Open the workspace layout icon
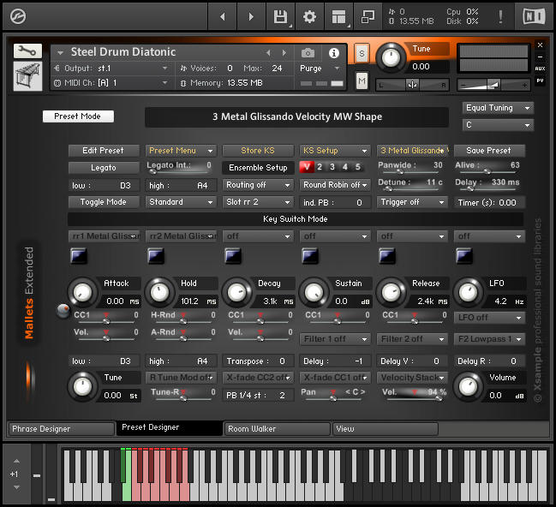This screenshot has height=507, width=556. click(338, 16)
